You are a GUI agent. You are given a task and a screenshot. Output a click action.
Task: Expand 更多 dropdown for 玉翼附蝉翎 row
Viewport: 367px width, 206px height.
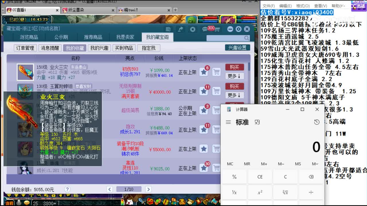[234, 95]
